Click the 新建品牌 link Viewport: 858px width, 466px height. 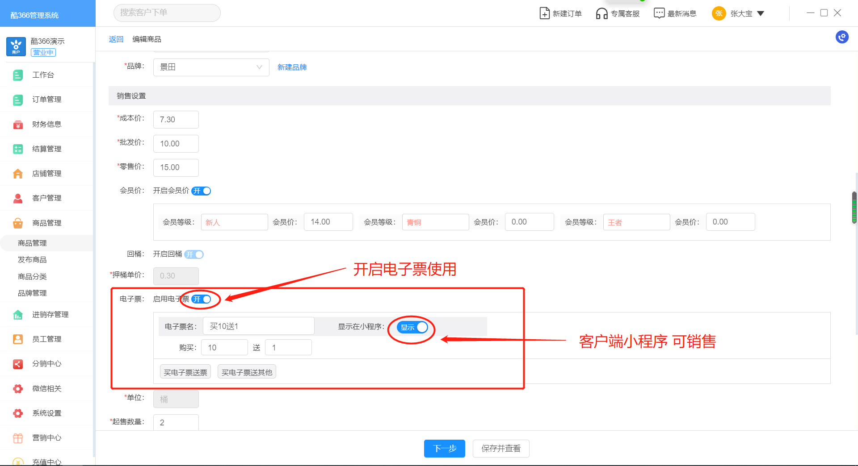click(x=292, y=67)
